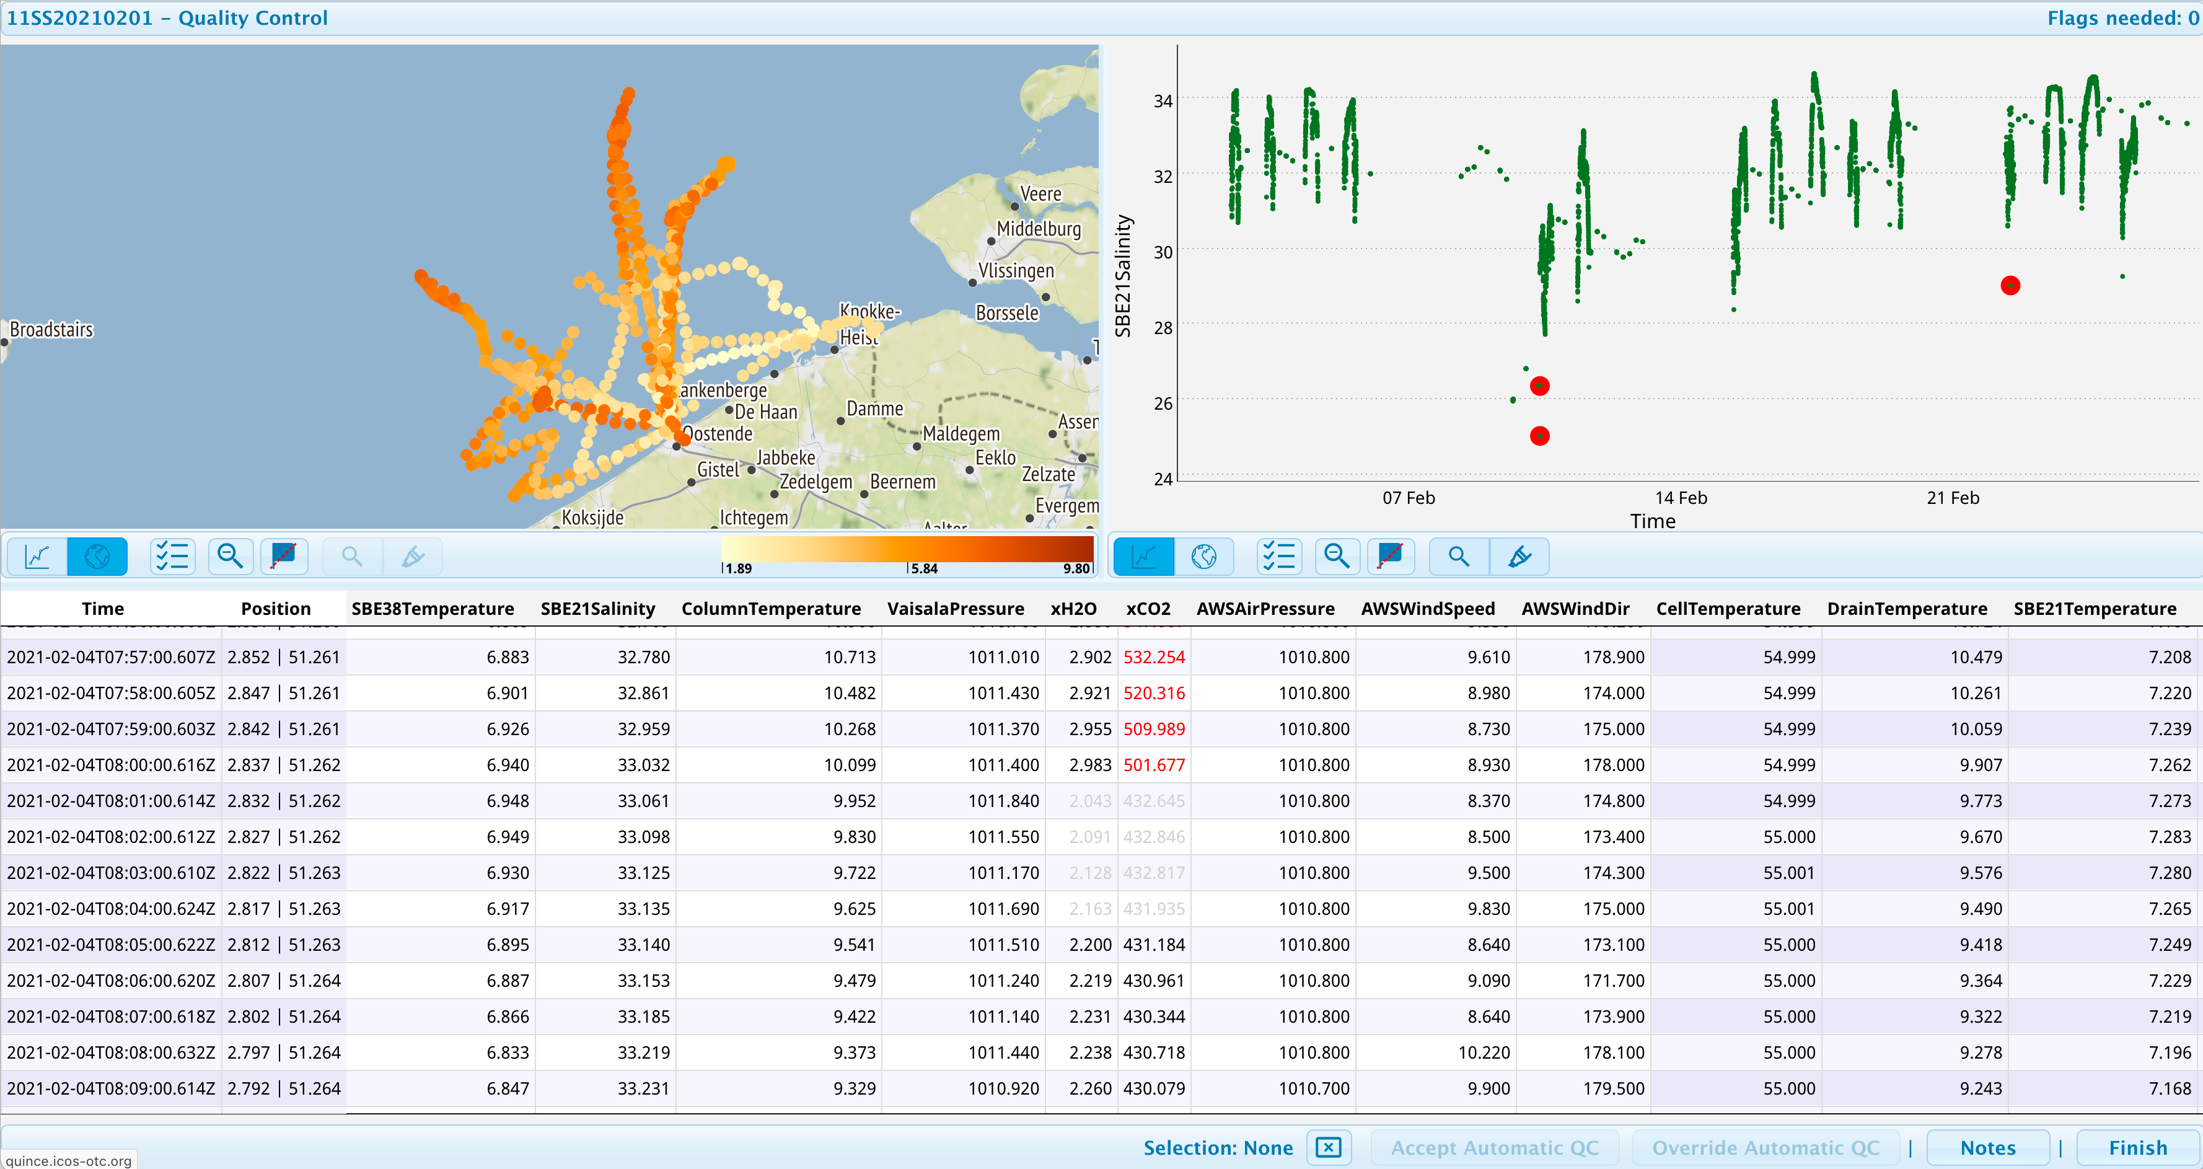The height and width of the screenshot is (1169, 2203).
Task: Click the Finish button
Action: click(2137, 1148)
